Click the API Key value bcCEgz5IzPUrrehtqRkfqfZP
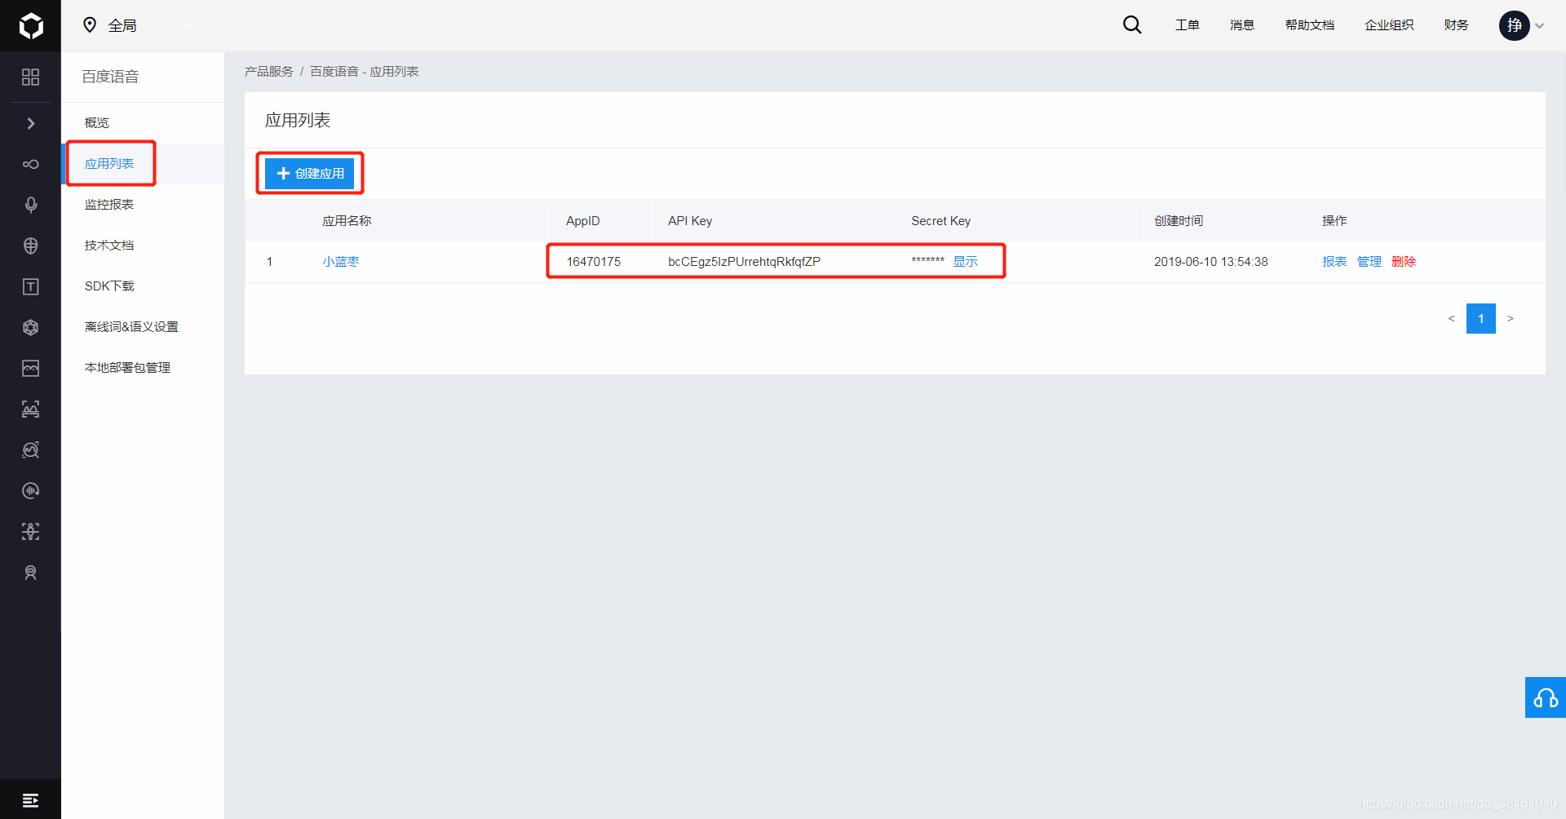1566x819 pixels. pos(744,262)
